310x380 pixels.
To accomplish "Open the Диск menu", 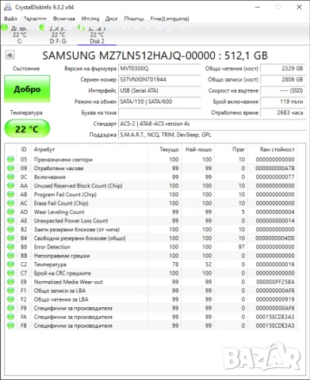I will click(x=111, y=19).
